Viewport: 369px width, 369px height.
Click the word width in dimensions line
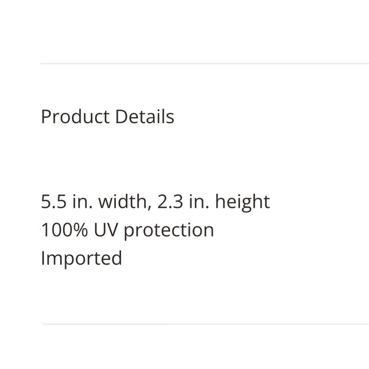(x=123, y=201)
